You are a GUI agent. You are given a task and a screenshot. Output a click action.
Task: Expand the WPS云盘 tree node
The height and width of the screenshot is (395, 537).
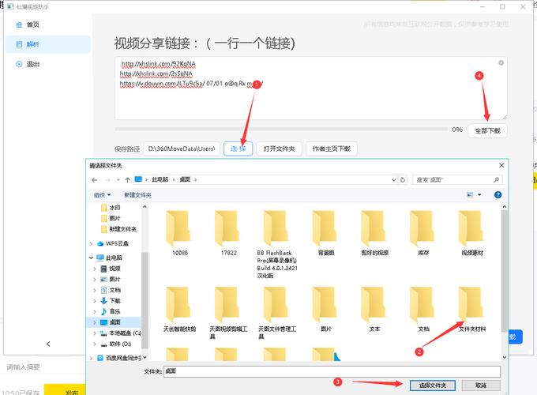[x=91, y=243]
